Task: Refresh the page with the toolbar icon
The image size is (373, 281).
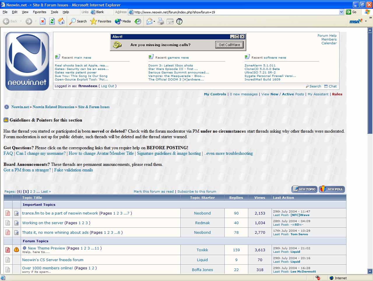Action: (52, 21)
